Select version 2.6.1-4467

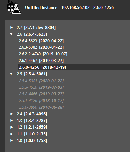pos(41,61)
